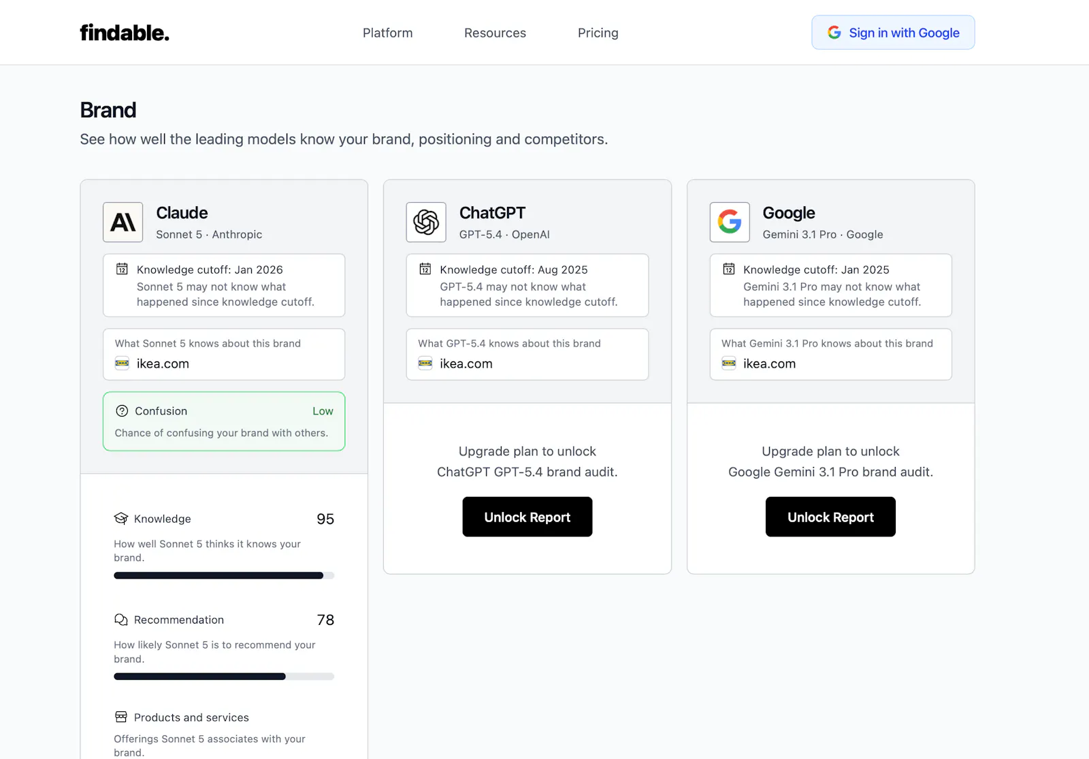The image size is (1089, 759).
Task: Click the ikea.com field in Claude card
Action: [x=224, y=354]
